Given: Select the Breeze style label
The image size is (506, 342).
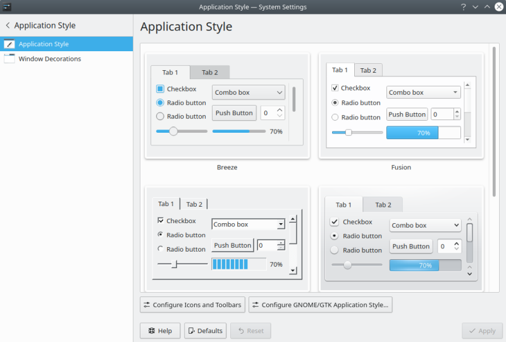Looking at the screenshot, I should [227, 167].
